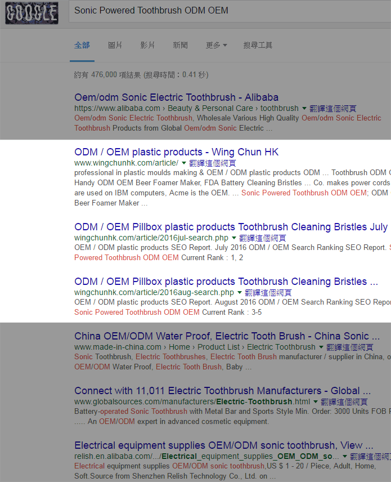Click snippet "An OEM/ODM expert in advanced cosmetic equipment"
This screenshot has height=482, width=391.
click(x=178, y=421)
